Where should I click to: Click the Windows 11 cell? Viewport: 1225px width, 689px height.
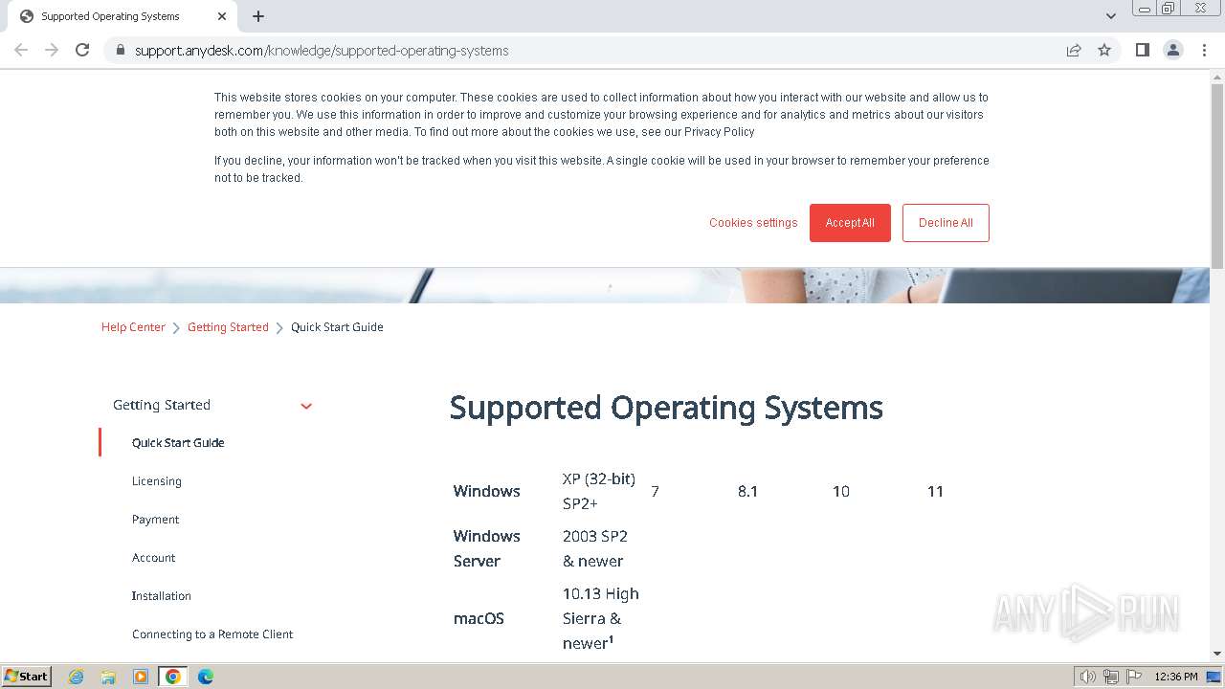[935, 491]
